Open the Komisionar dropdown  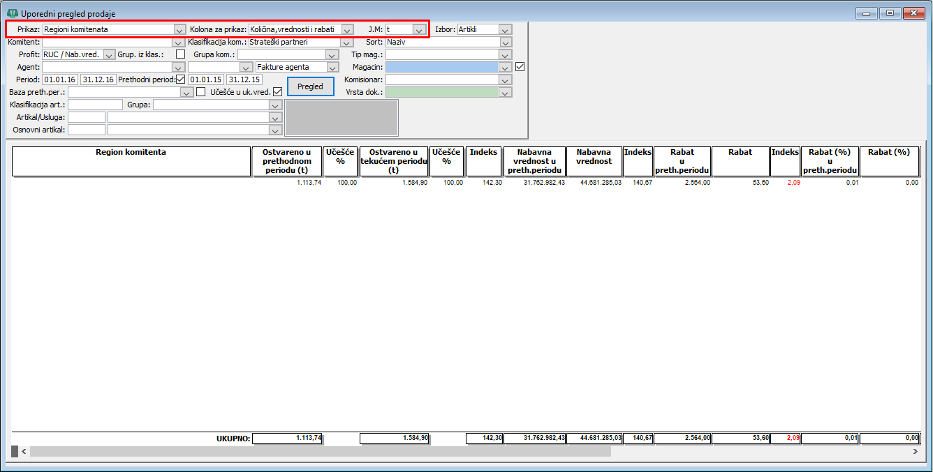pos(506,79)
